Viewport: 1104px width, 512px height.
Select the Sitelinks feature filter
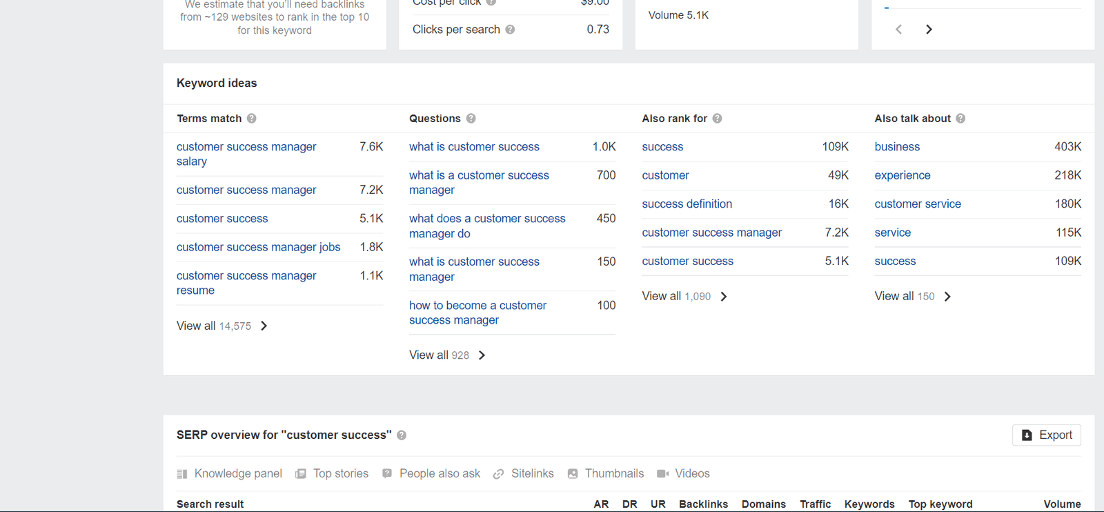pos(524,473)
